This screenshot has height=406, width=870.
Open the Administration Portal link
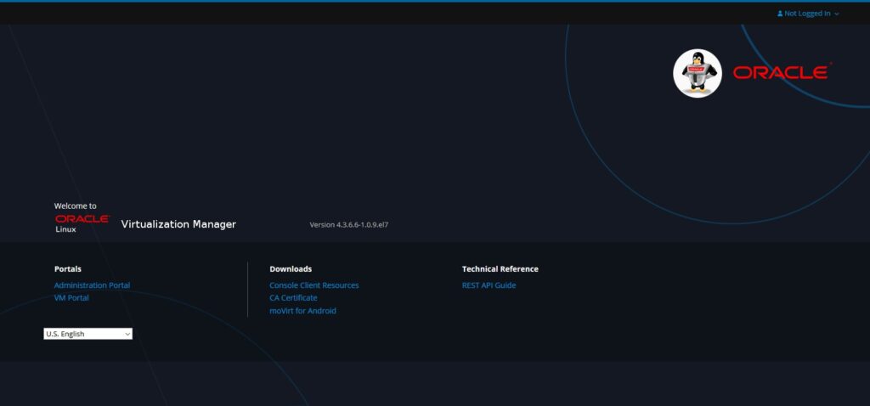pos(92,285)
